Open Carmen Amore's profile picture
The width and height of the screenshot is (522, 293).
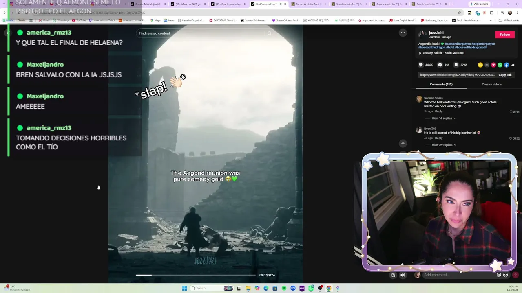pyautogui.click(x=419, y=99)
